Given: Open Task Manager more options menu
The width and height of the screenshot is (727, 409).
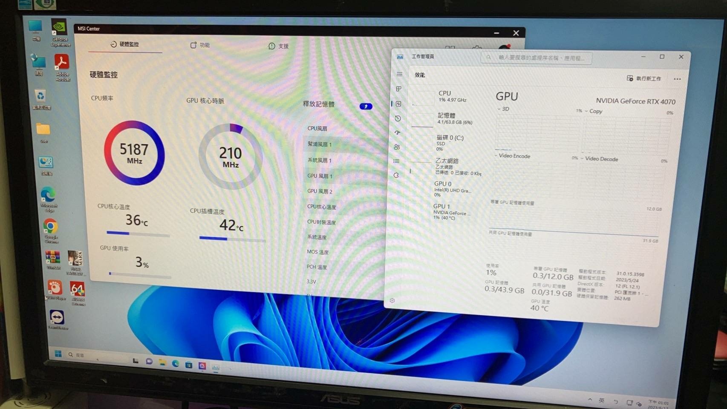Looking at the screenshot, I should click(677, 79).
